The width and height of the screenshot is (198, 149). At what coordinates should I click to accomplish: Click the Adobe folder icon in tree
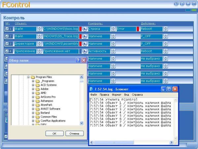38,89
